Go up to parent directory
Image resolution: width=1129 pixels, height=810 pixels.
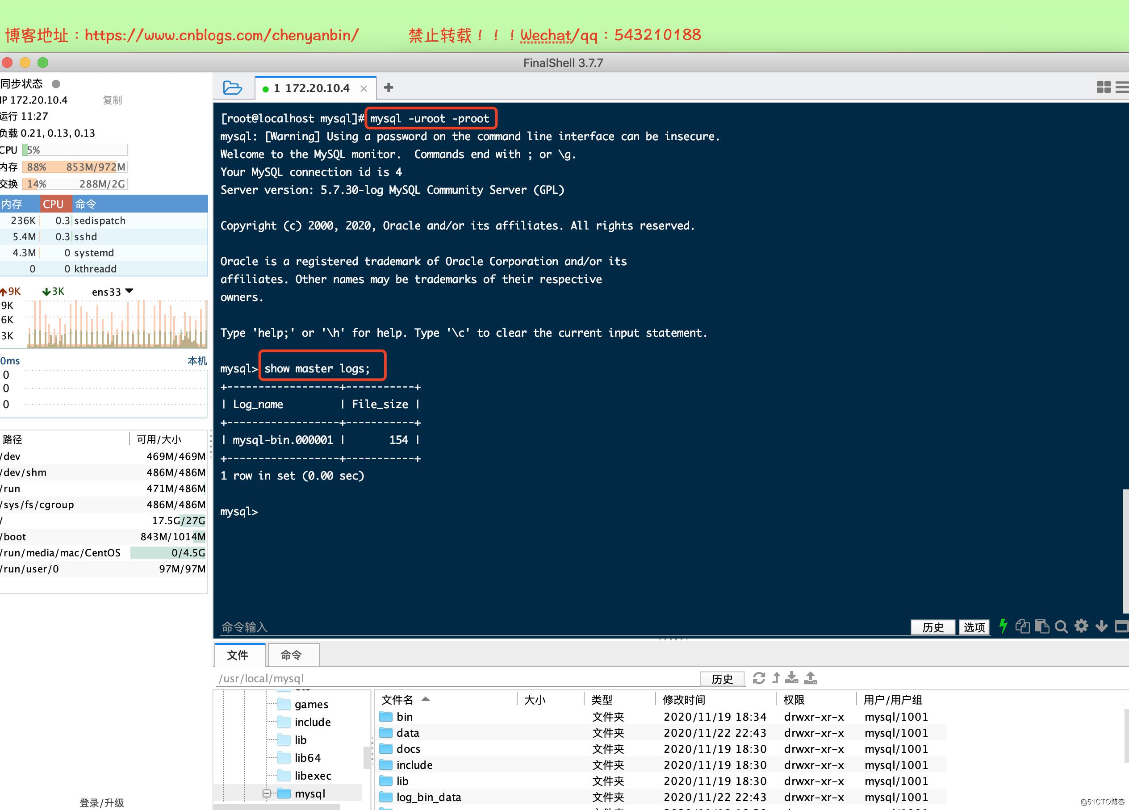point(776,677)
